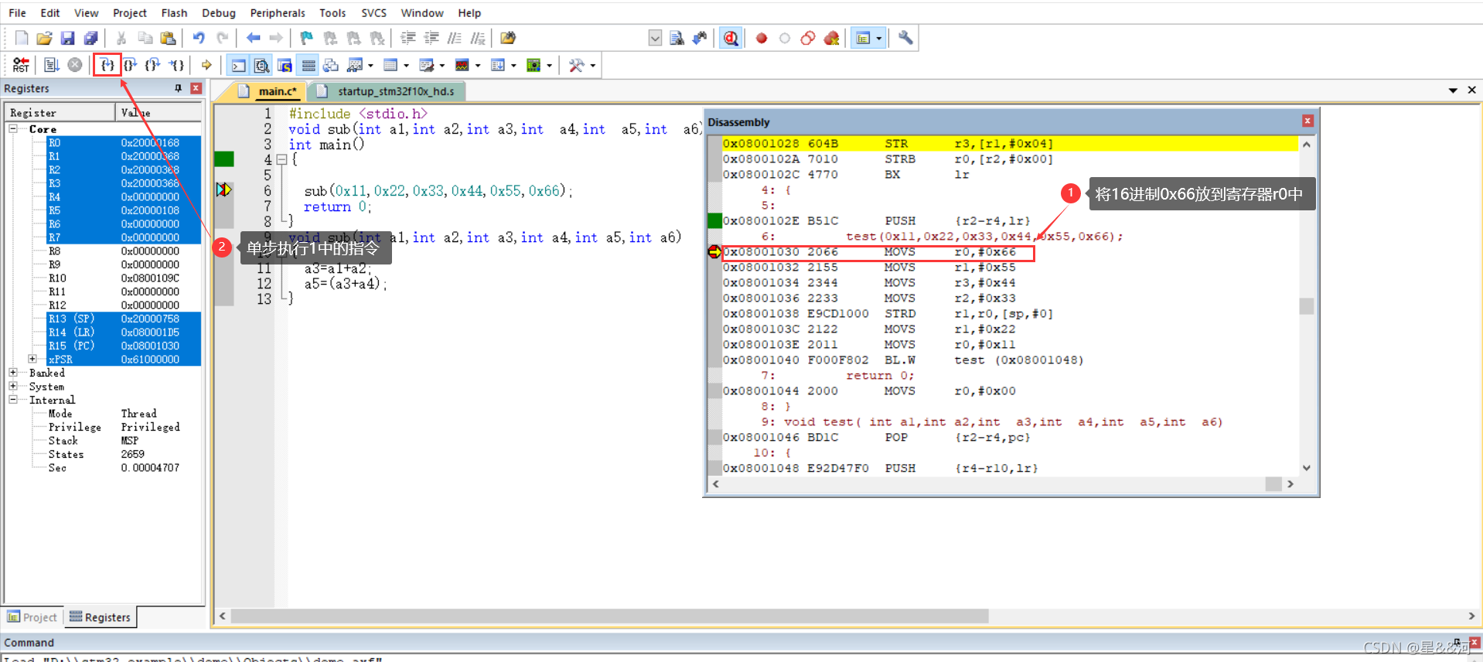Switch to the Registers panel tab

[x=100, y=617]
